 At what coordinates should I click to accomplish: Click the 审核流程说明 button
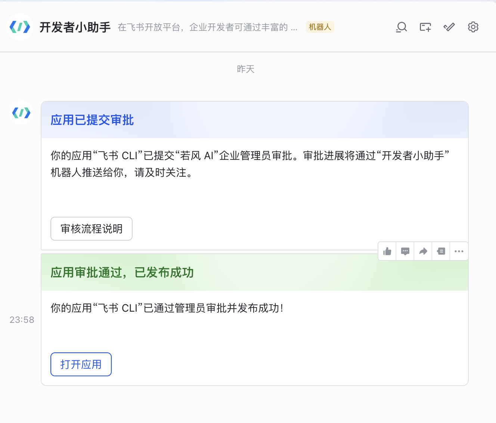(92, 229)
